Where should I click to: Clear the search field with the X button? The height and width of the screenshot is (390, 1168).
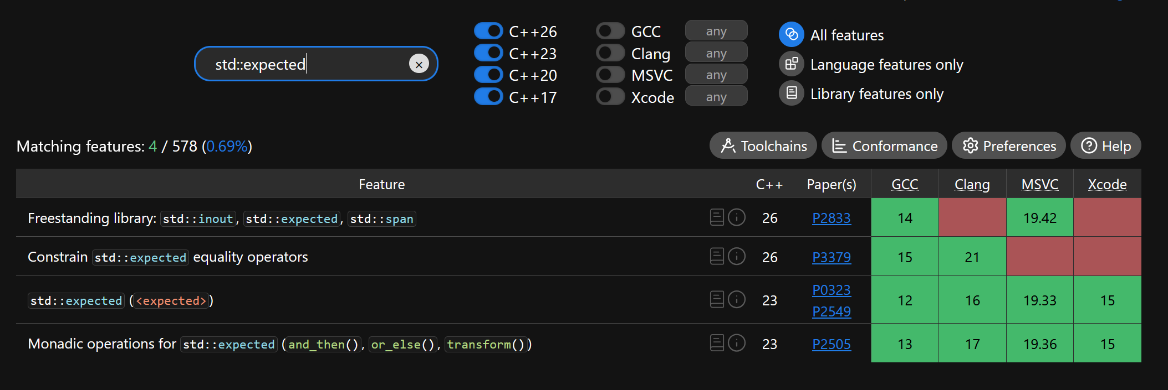(x=419, y=64)
